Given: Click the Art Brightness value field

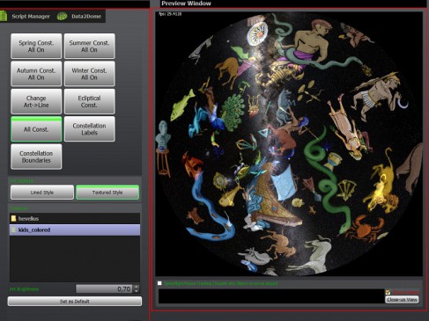Looking at the screenshot, I should point(104,289).
